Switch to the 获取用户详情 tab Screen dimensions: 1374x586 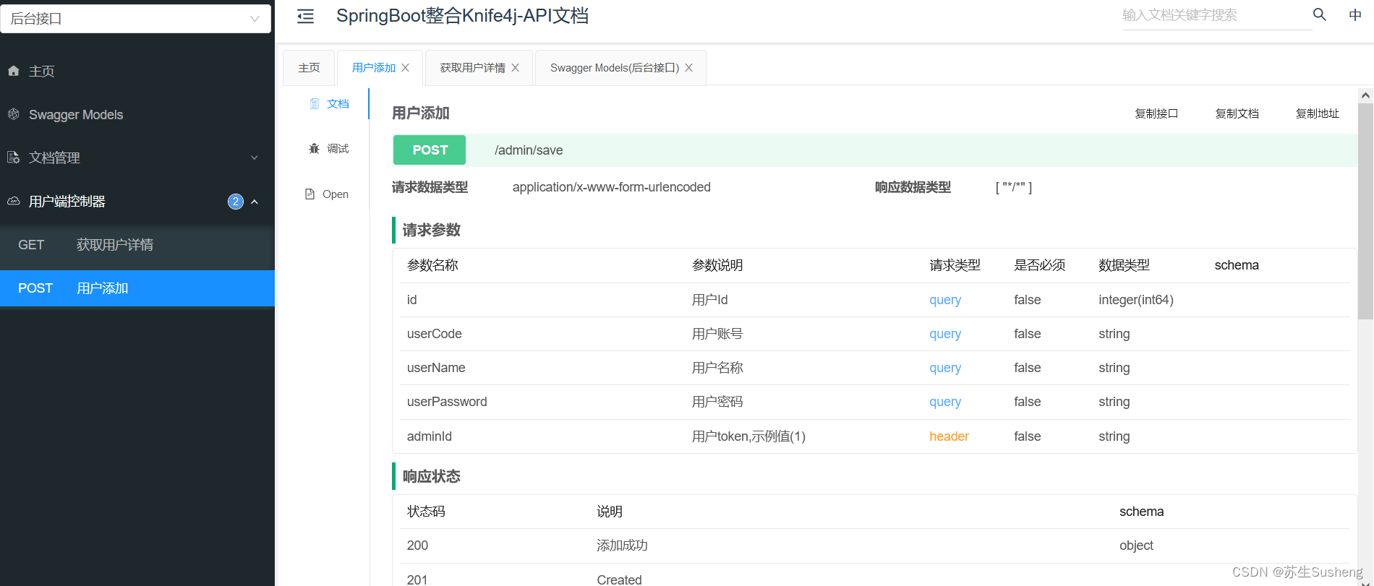coord(473,68)
